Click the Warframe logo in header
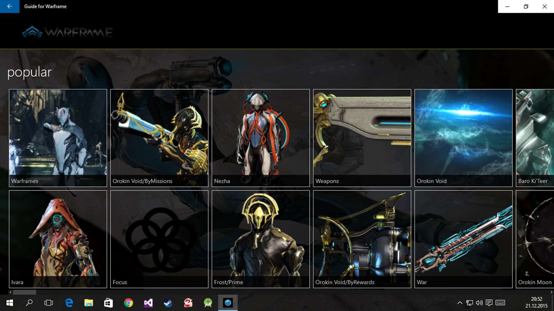Viewport: 554px width, 311px height. coord(67,32)
